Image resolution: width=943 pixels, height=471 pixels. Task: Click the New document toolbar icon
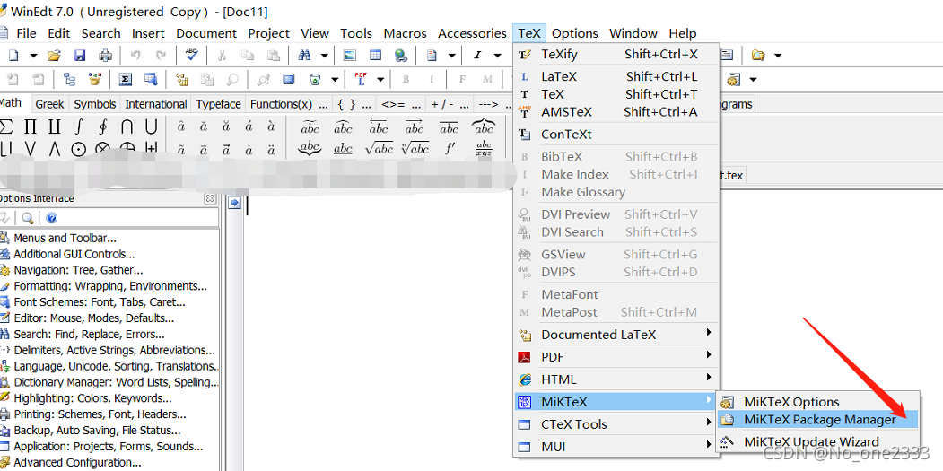point(13,56)
